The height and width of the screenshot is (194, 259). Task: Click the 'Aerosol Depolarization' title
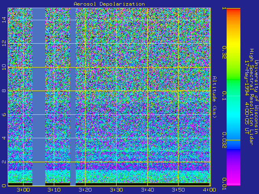[x=109, y=4]
